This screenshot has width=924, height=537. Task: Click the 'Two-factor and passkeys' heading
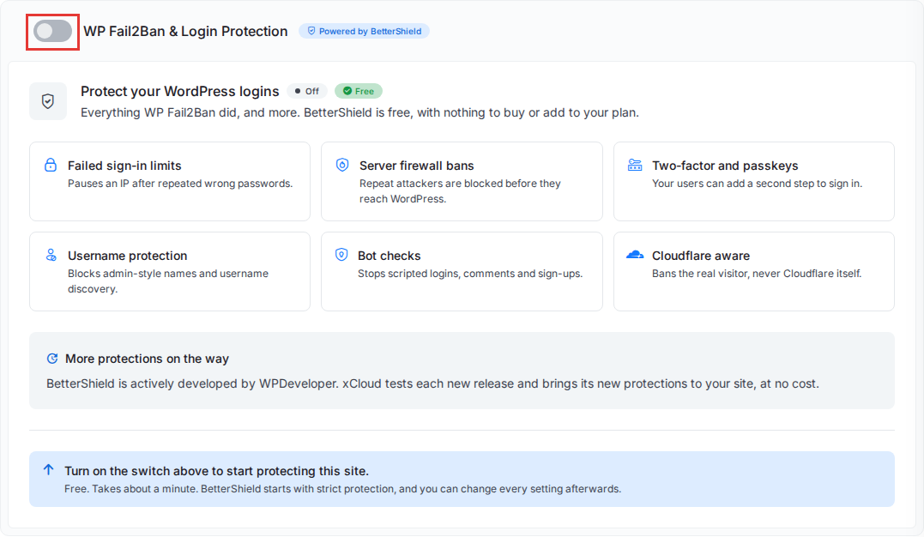pyautogui.click(x=725, y=166)
